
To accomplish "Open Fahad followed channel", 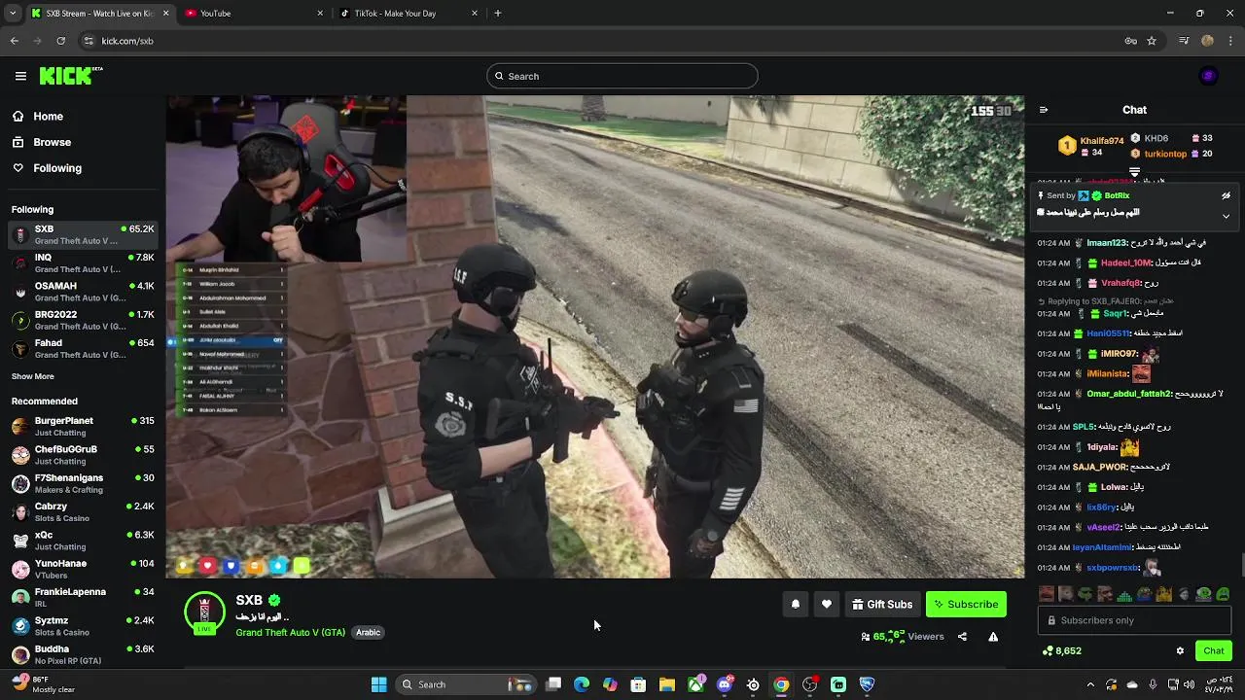I will point(83,349).
